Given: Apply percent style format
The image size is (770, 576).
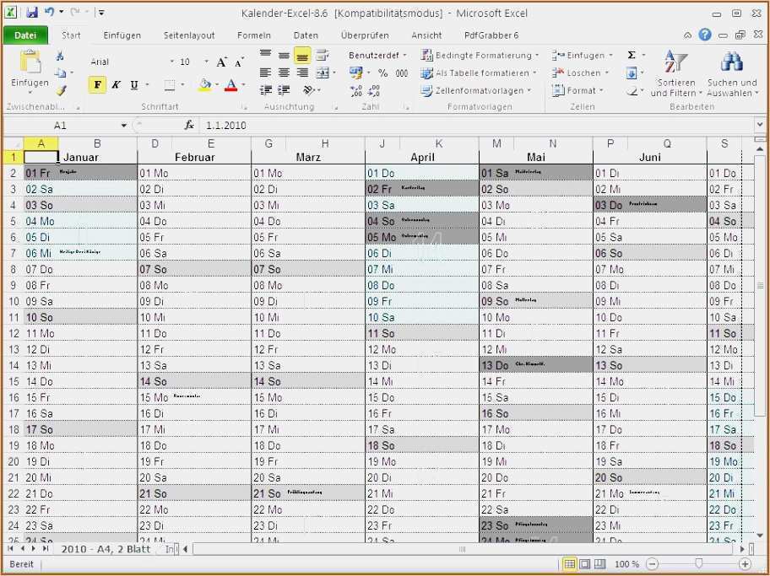Looking at the screenshot, I should point(382,73).
